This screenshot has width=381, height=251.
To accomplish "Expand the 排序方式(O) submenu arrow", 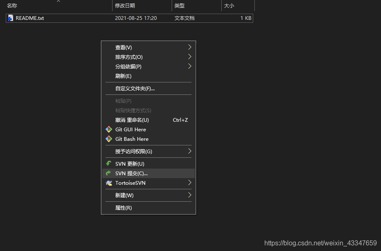I will tap(190, 57).
